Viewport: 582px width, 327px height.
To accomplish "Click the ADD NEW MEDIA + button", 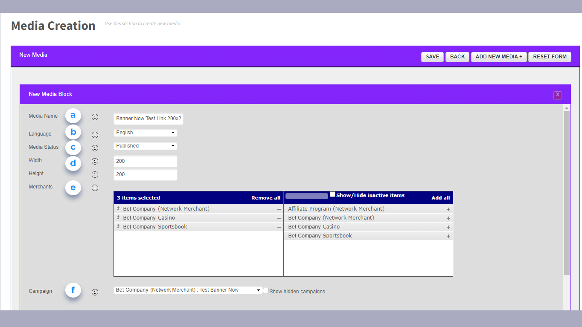I will coord(499,57).
